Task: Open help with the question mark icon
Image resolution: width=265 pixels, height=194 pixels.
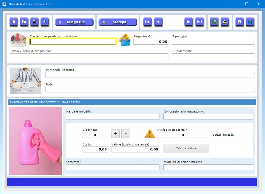Action: 240,22
